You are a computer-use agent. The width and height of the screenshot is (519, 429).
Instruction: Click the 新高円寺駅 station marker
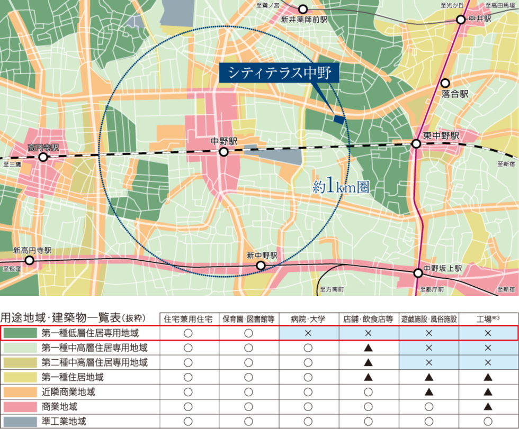point(30,260)
